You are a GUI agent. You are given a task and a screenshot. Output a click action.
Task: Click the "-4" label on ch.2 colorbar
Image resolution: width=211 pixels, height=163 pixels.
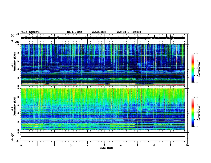tap(196, 105)
